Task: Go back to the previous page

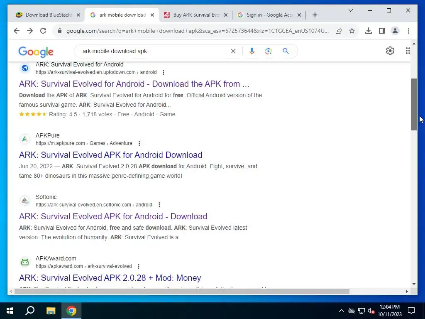Action: tap(17, 31)
